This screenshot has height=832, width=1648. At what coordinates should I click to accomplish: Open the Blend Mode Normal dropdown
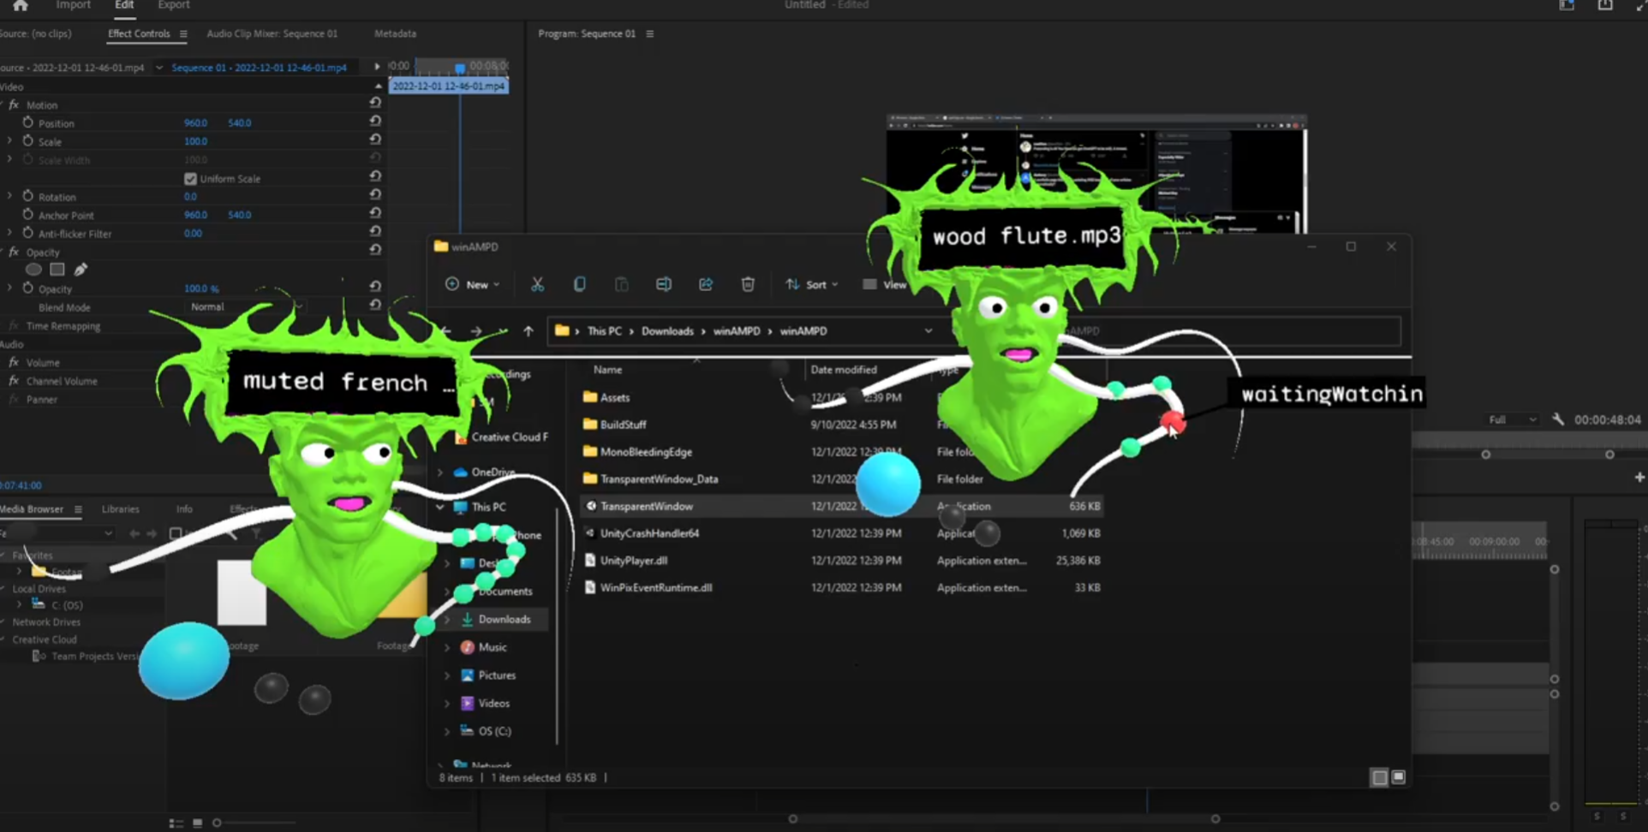pyautogui.click(x=247, y=306)
